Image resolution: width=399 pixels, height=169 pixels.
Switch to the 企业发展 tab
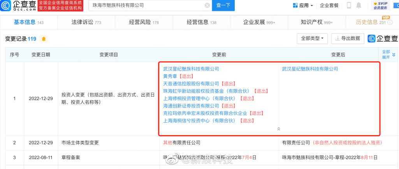(259, 22)
